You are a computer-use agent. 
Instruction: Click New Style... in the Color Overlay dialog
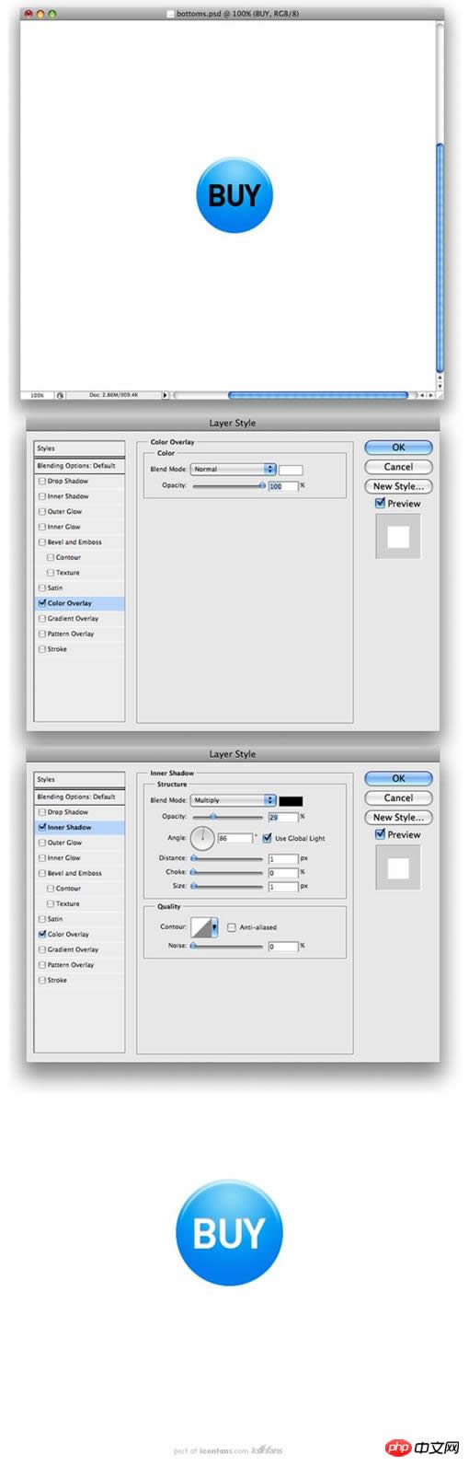[398, 486]
